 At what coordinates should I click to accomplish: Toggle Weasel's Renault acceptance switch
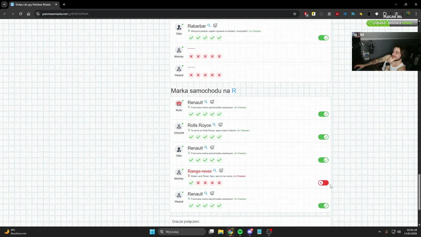[x=323, y=206]
